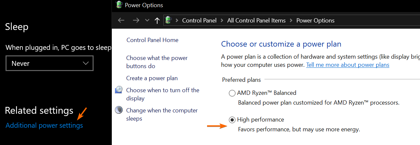Navigate up one level with up arrow
Screen dimensions: 420x145
click(157, 21)
